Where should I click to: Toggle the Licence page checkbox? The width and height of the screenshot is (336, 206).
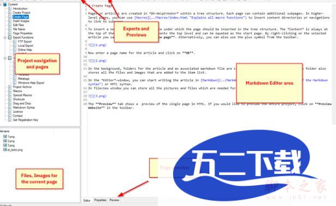pos(10,112)
